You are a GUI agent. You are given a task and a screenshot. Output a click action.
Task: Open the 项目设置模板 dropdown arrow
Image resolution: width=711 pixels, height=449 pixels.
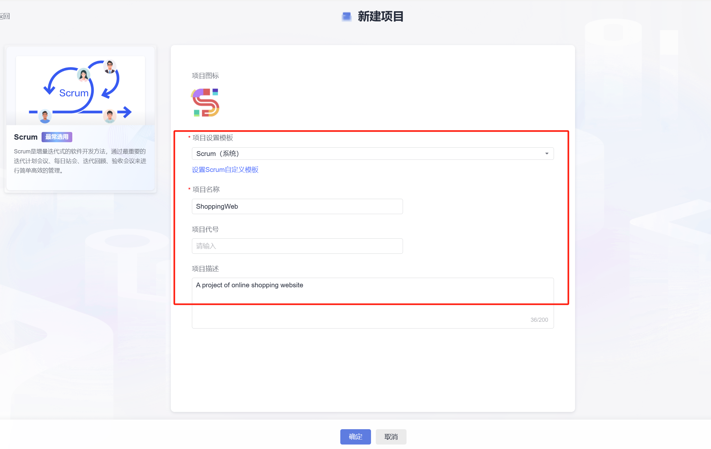[x=547, y=154]
